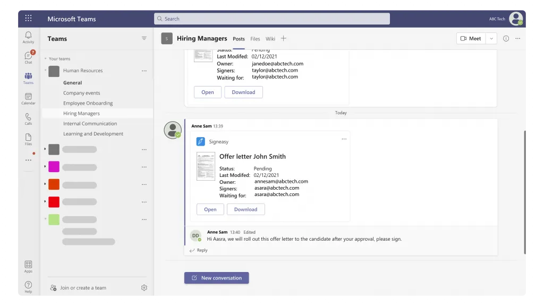Select the Employee Onboarding channel

tap(88, 103)
